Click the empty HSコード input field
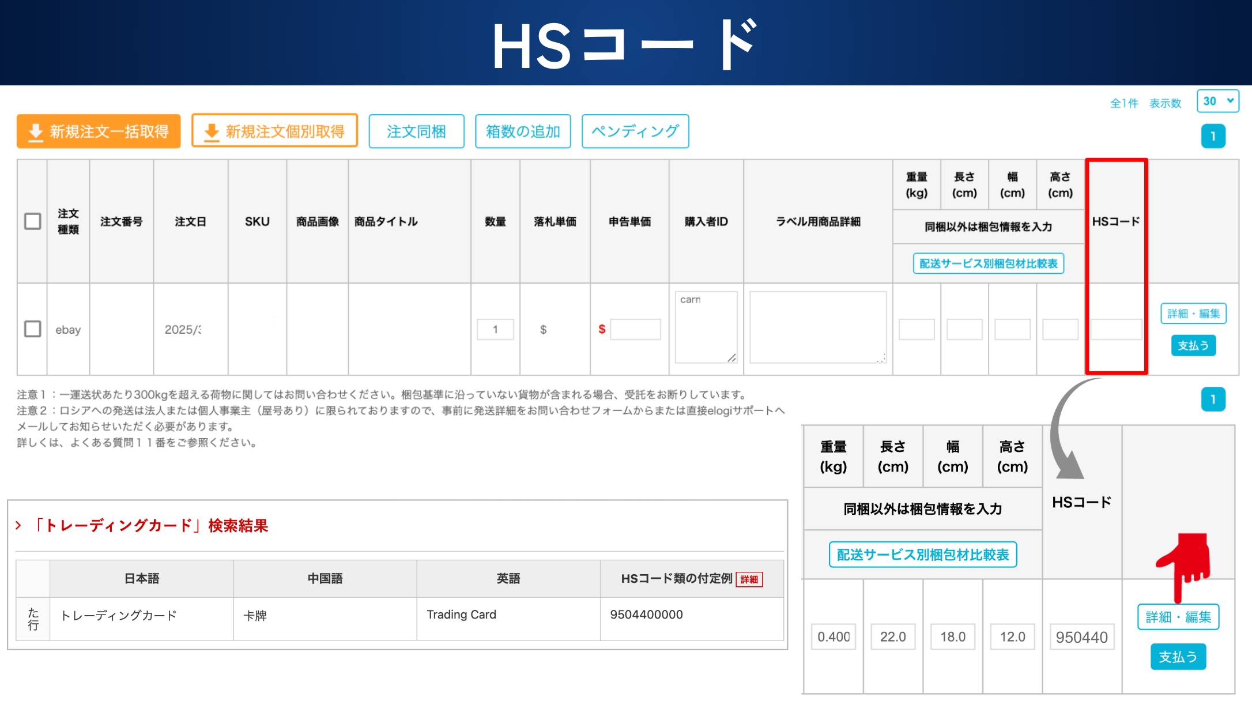 [1116, 329]
